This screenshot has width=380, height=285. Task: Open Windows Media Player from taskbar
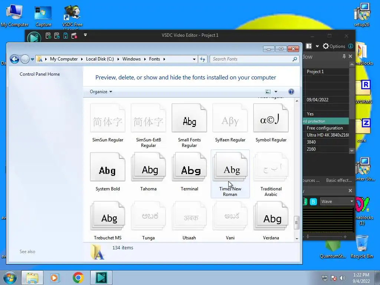point(55,278)
